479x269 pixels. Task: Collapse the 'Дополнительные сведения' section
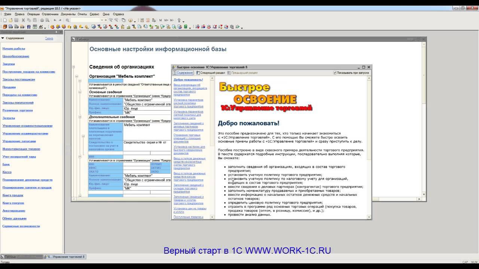pos(80,117)
